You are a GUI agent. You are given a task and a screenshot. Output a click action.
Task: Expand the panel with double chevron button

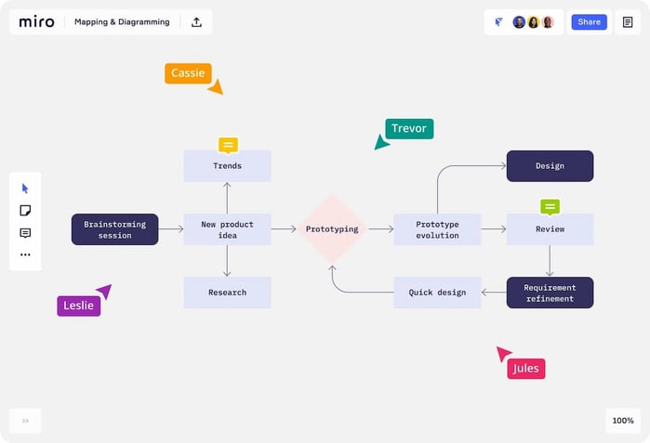tap(25, 421)
